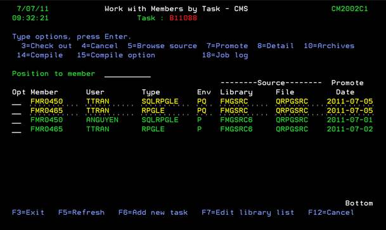Click library FMGSRC6 in ANGUYEN row
The height and width of the screenshot is (230, 386).
236,120
